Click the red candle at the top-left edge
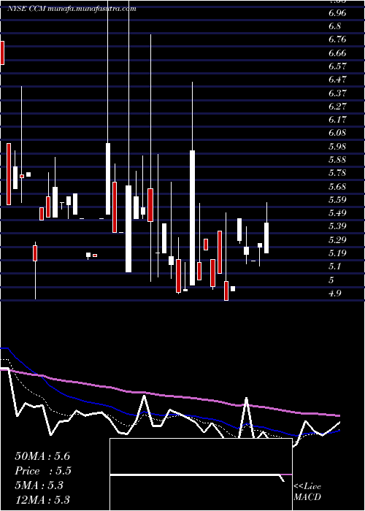365x511 pixels. [2, 53]
